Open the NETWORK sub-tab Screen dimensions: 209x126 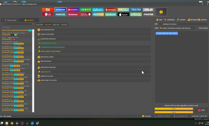pyautogui.click(x=64, y=25)
